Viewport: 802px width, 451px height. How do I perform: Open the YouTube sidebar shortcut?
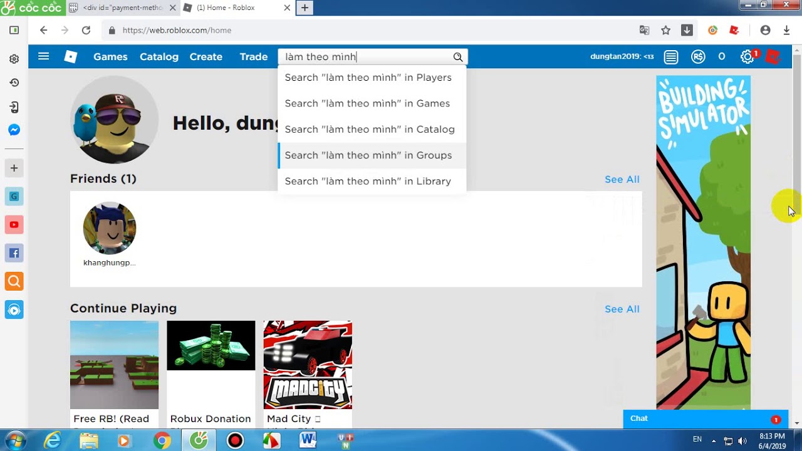14,224
